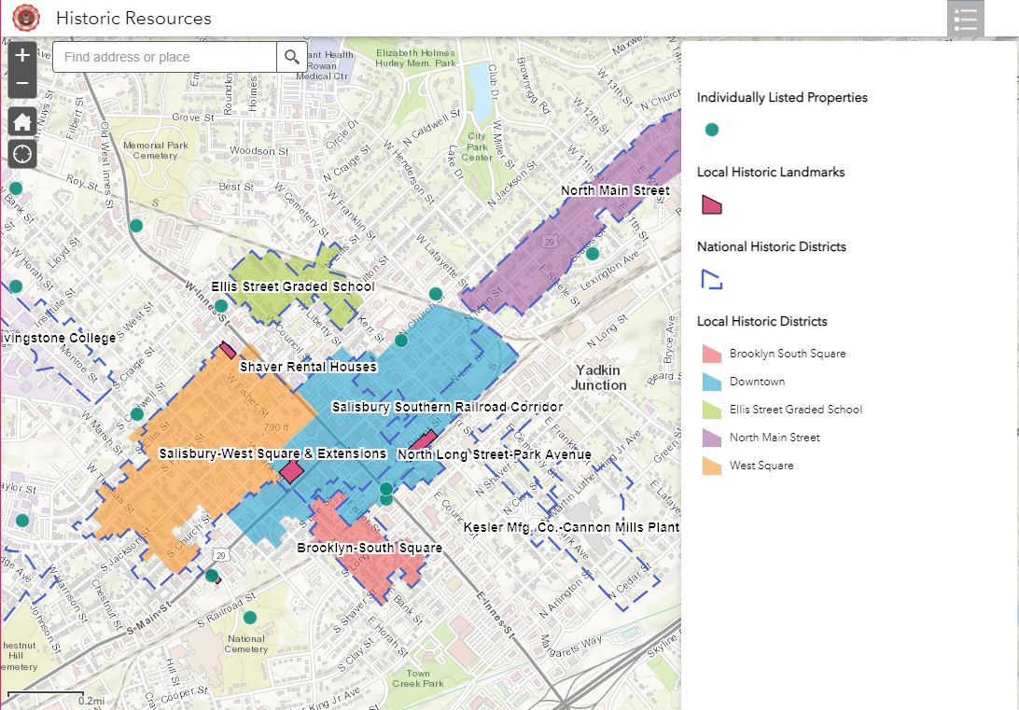
Task: Toggle the legend panel via list icon
Action: (x=965, y=19)
